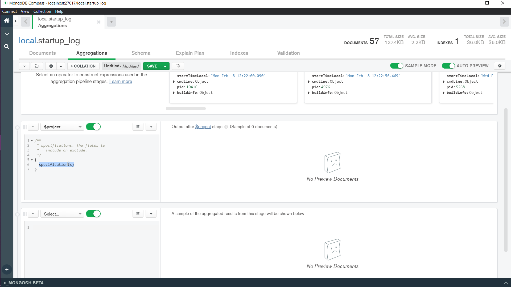Screen dimensions: 511x287
Task: Expand buildinfo object for pid 10416
Action: 174,93
